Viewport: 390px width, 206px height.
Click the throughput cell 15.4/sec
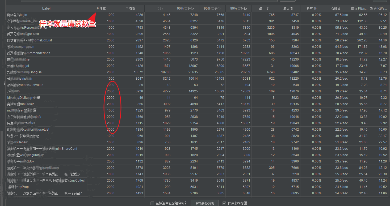tap(341, 72)
